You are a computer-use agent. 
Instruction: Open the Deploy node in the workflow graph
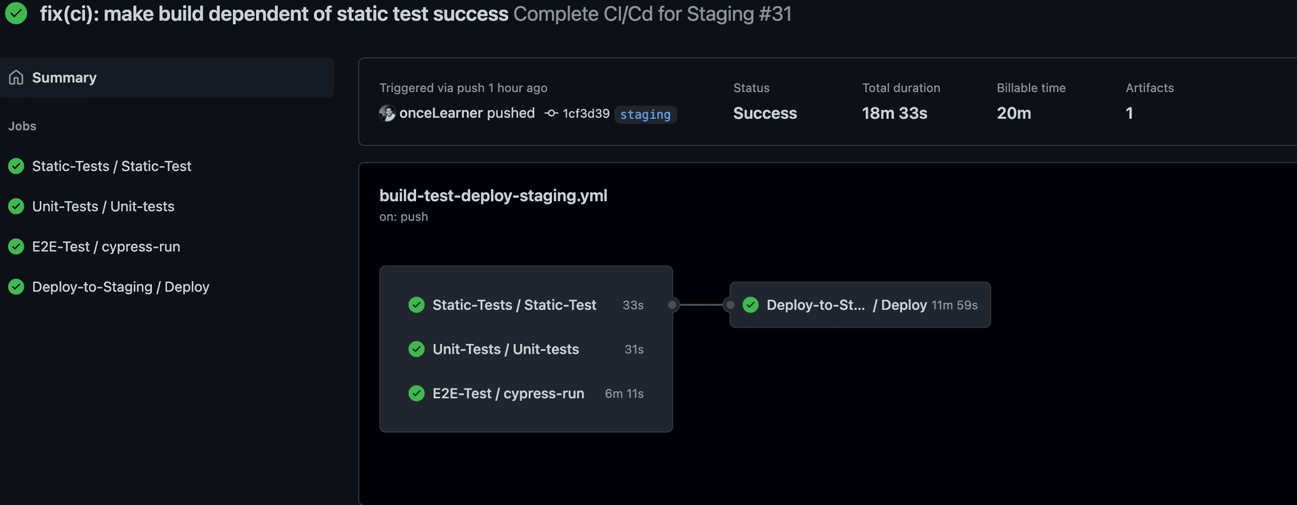coord(859,305)
